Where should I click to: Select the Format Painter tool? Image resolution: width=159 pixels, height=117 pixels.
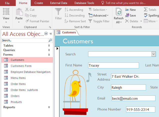pyautogui.click(x=37, y=21)
